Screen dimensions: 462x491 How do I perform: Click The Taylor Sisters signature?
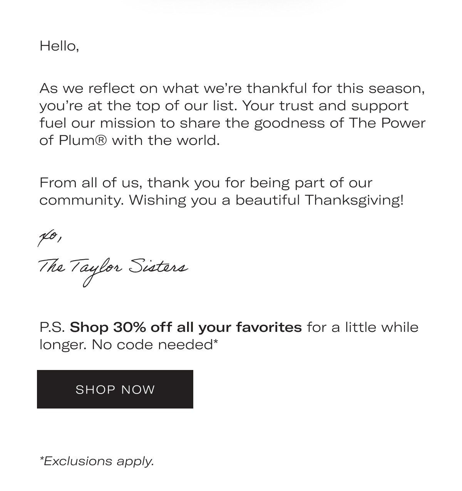coord(113,270)
